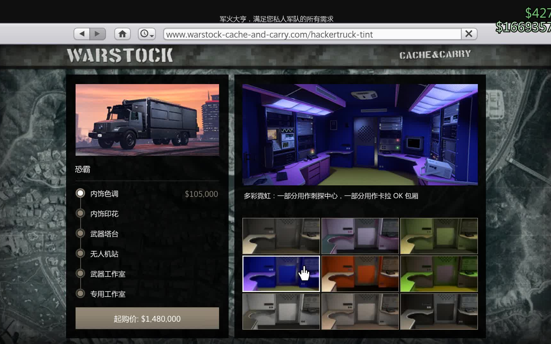This screenshot has width=551, height=344.
Task: Open the 武器工作室 option
Action: pyautogui.click(x=80, y=274)
